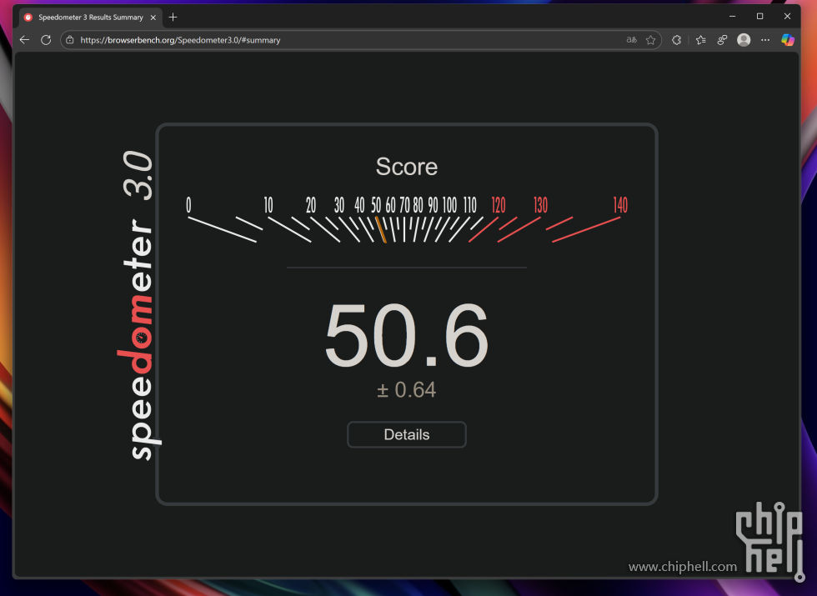Open the user profile avatar
Viewport: 817px width, 596px height.
(x=744, y=40)
